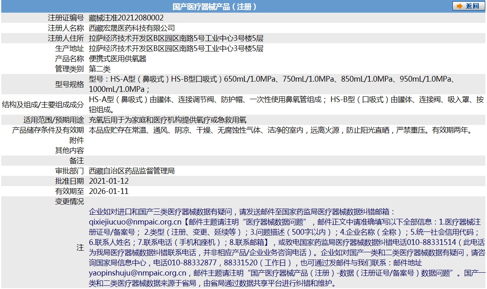The width and height of the screenshot is (487, 289).
Task: Click the note line starting 企业如对进口和国产三类
Action: click(241, 212)
